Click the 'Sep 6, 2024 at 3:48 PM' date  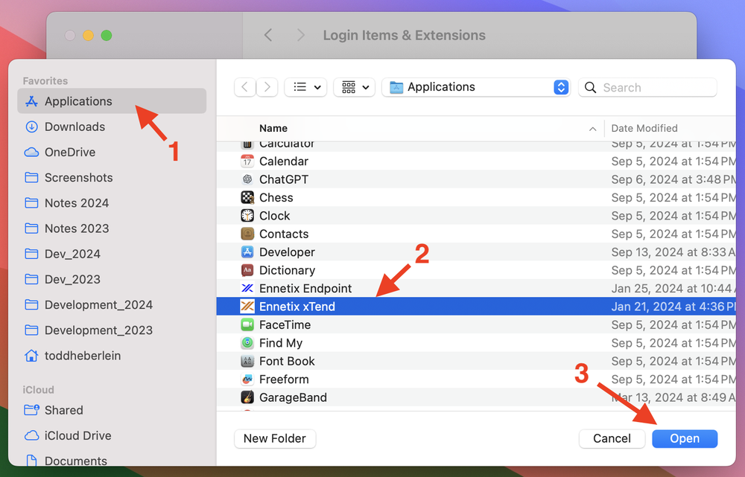point(673,179)
